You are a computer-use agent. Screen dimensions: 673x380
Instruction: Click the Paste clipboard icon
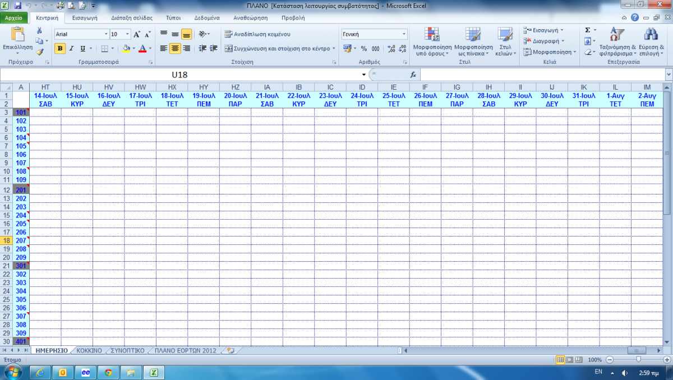17,35
